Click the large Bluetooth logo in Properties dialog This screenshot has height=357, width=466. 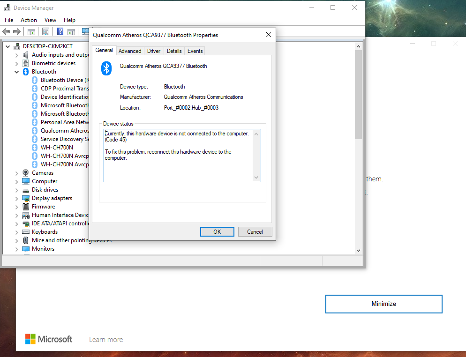[x=106, y=68]
